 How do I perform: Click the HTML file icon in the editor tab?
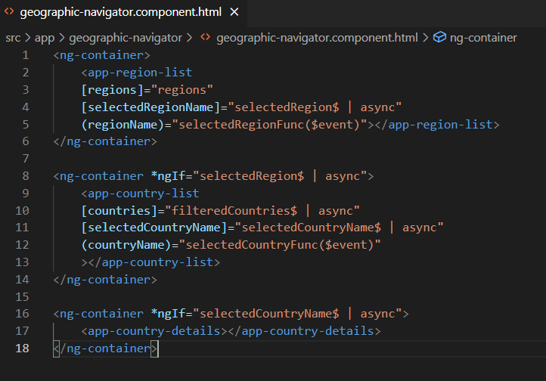[9, 13]
